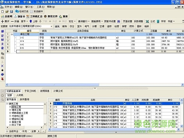
Task: Click the copy icon in left sidebar
Action: [x=3, y=54]
